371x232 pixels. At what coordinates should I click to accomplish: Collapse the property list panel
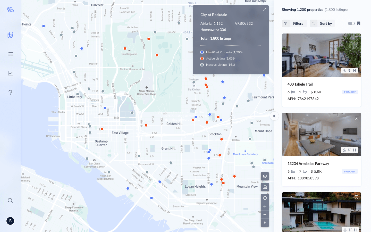point(274,116)
